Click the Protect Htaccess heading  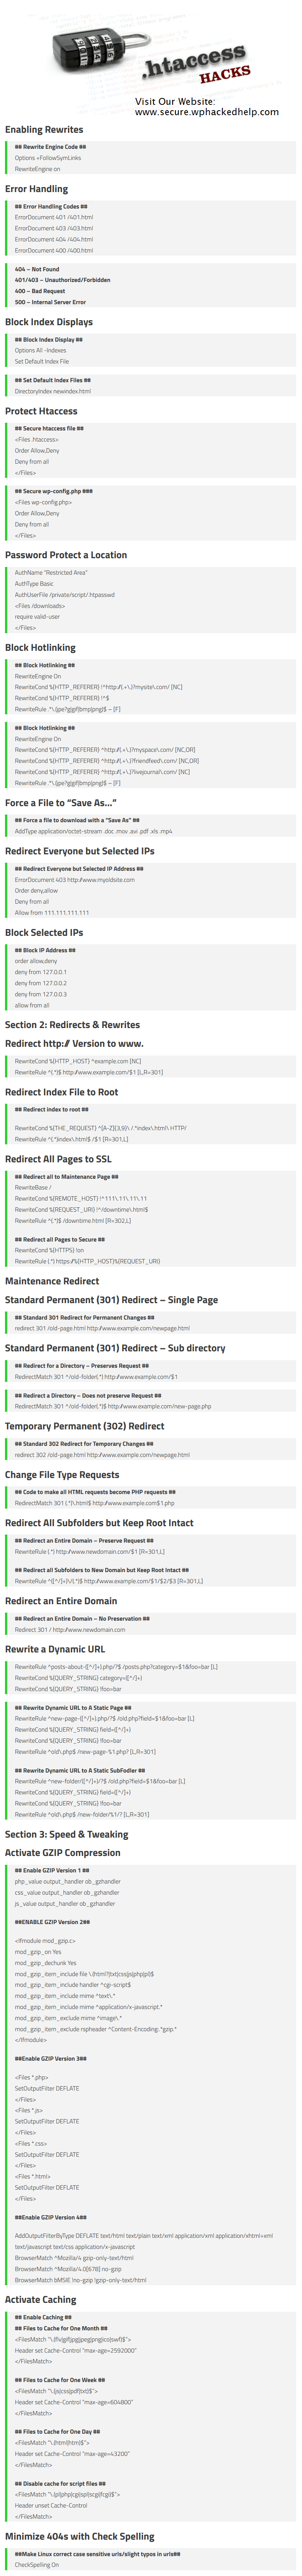pyautogui.click(x=41, y=411)
